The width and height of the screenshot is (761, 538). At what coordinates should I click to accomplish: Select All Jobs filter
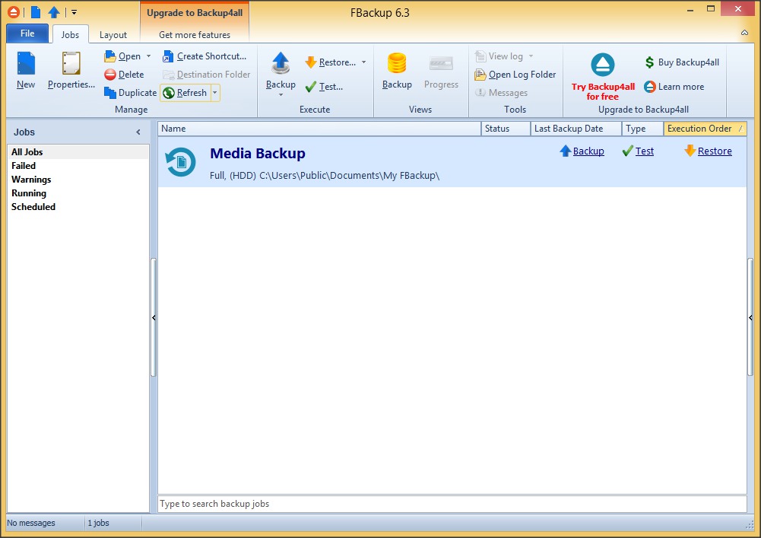(78, 152)
